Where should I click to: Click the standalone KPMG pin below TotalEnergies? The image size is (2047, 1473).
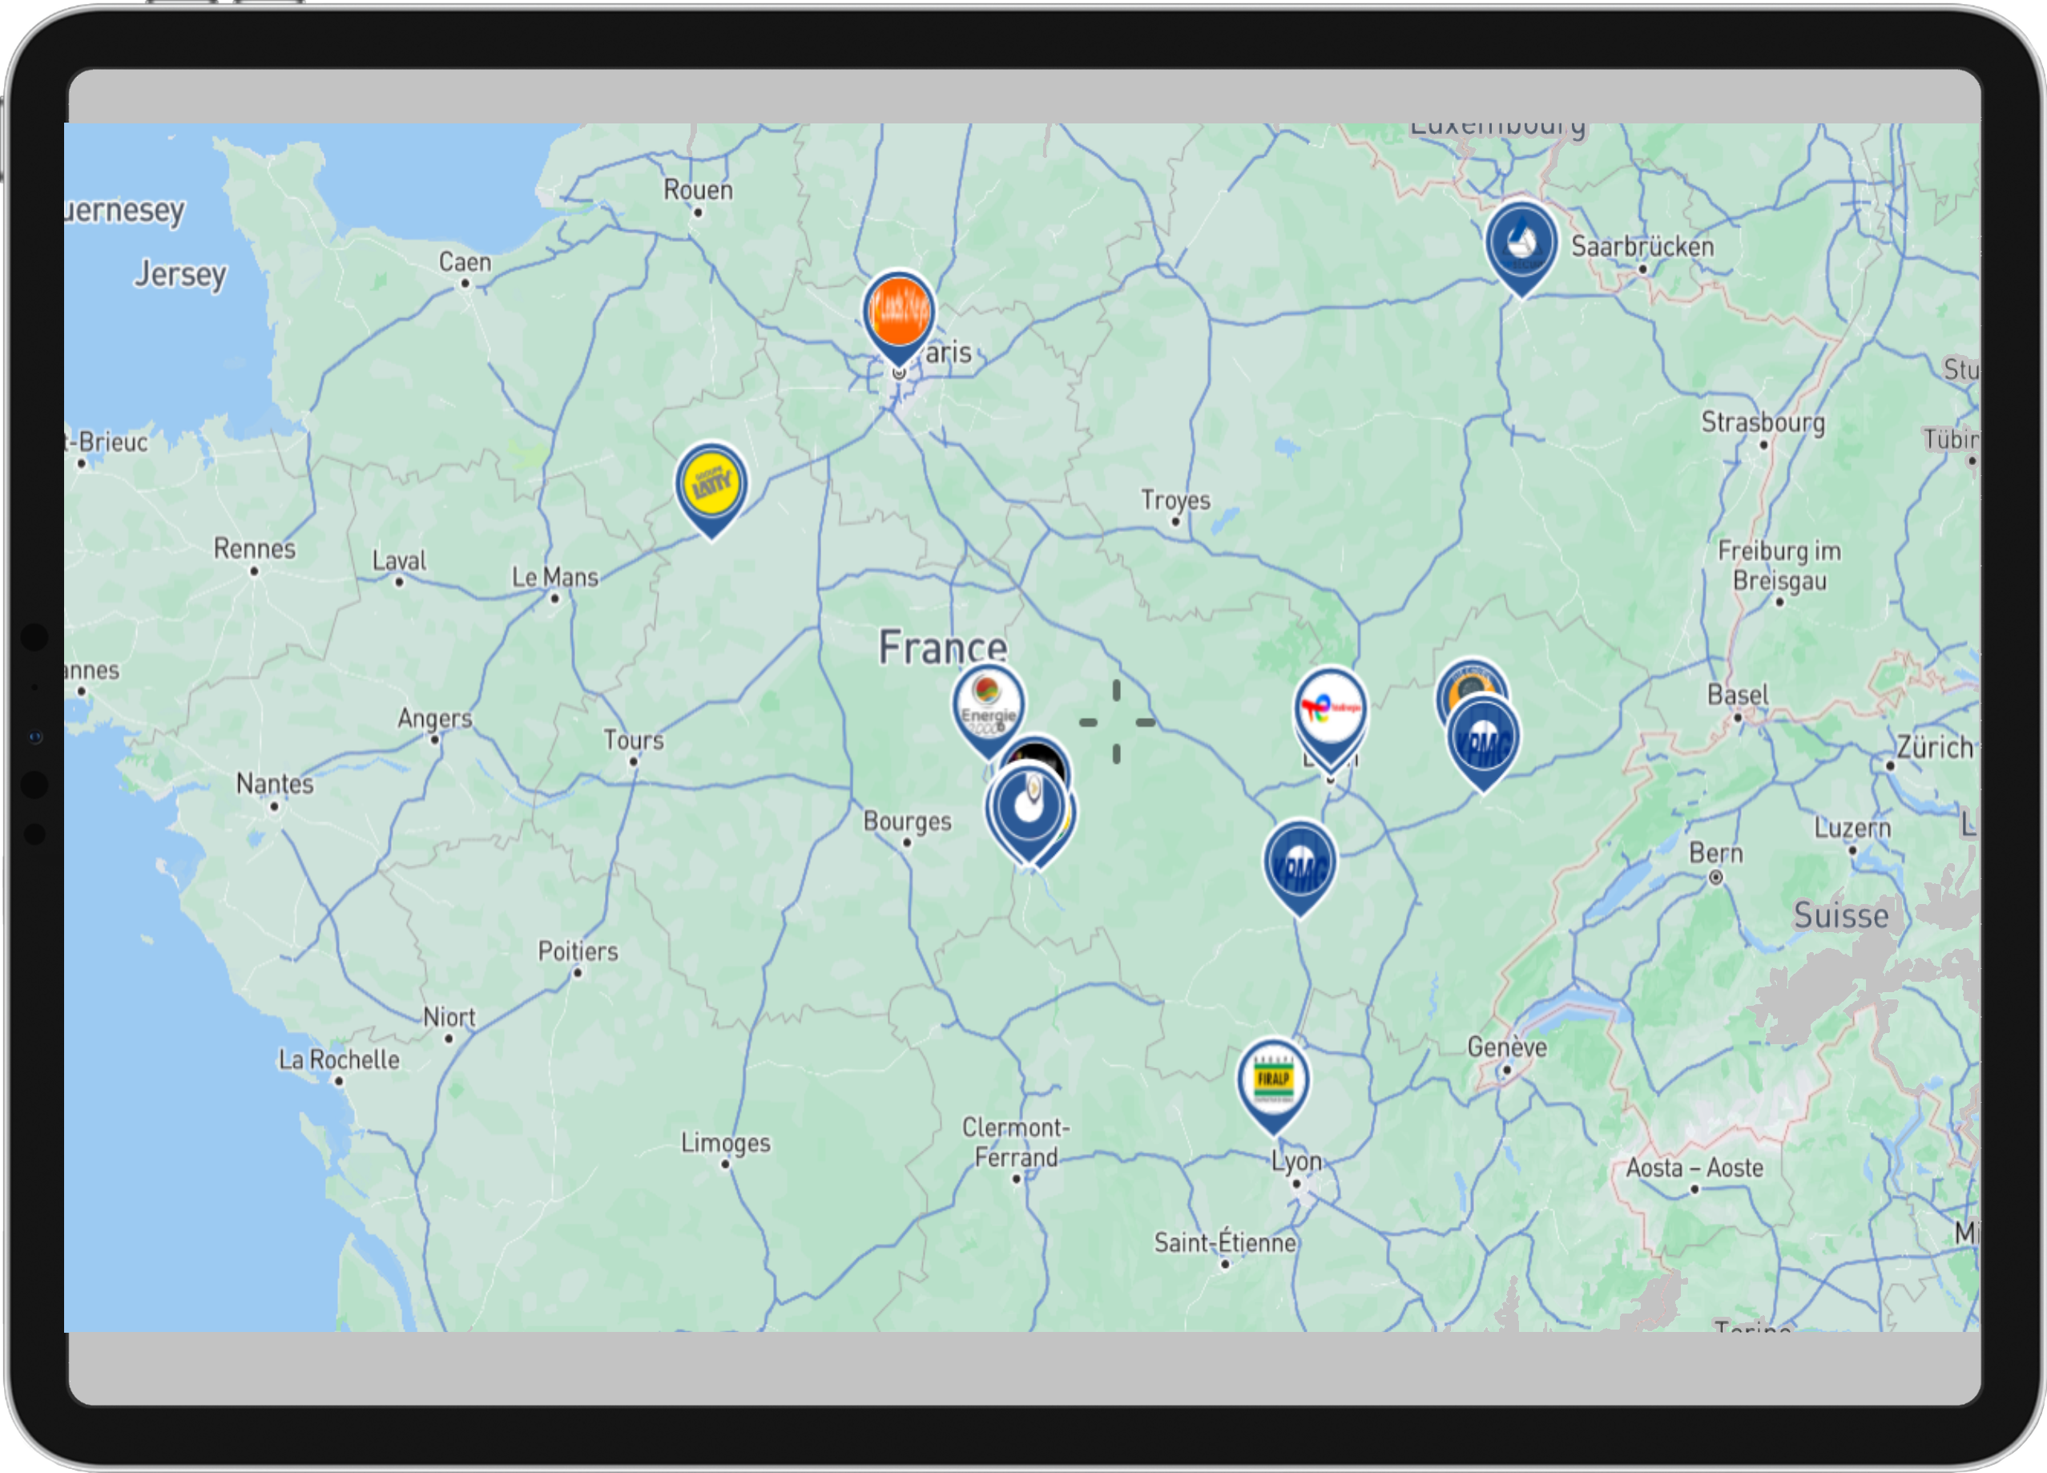pyautogui.click(x=1299, y=862)
